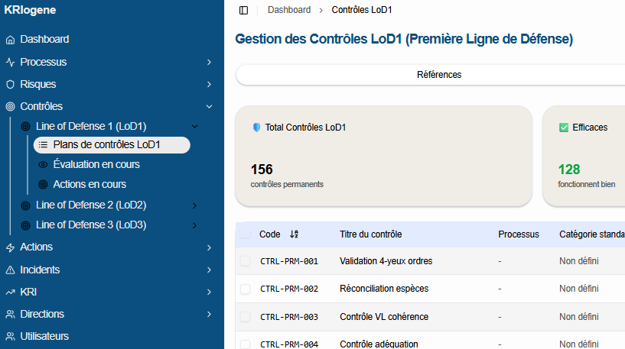Viewport: 625px width, 349px height.
Task: Tick the checkbox for CTRL-PRM-002
Action: click(246, 289)
